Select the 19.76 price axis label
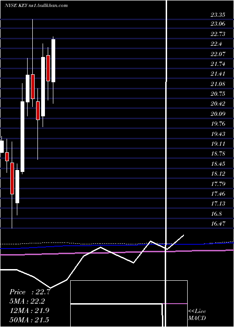Image resolution: width=234 pixels, height=327 pixels. point(218,124)
